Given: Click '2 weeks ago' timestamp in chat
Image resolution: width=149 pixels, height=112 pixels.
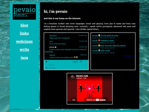Looking at the screenshot, I should tap(83, 55).
